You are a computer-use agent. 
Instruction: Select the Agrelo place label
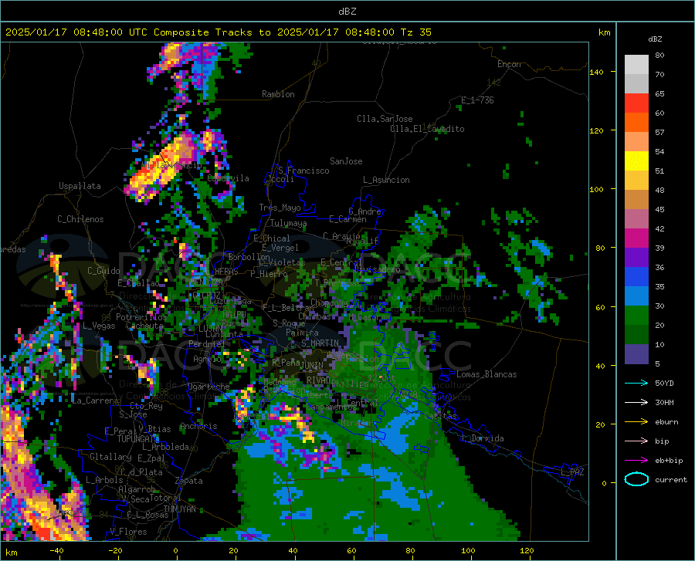tap(207, 359)
